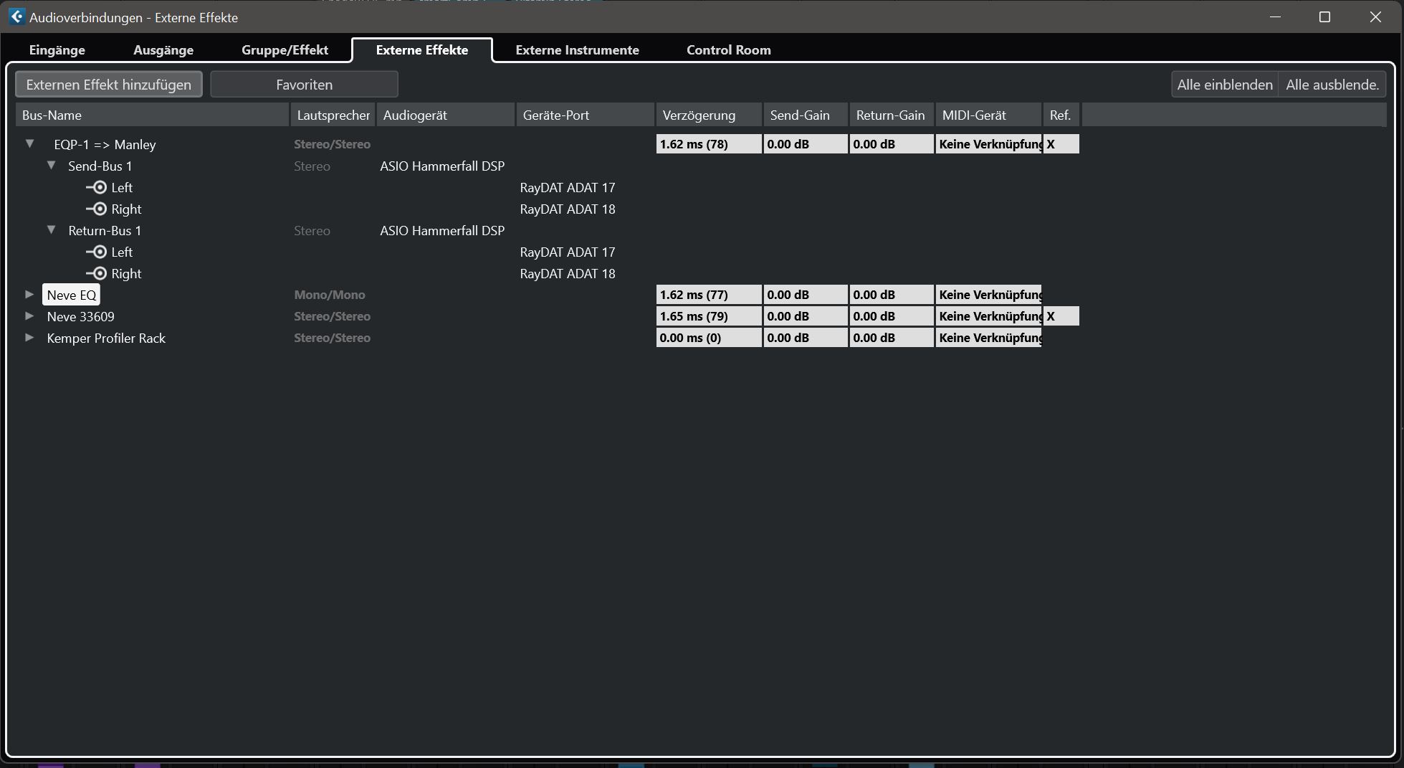1404x768 pixels.
Task: Click Send-Gain 0.00 dB for Kemper Profiler Rack
Action: (x=806, y=338)
